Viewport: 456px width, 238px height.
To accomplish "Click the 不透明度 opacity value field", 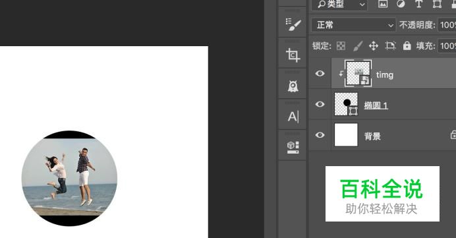I will 447,25.
